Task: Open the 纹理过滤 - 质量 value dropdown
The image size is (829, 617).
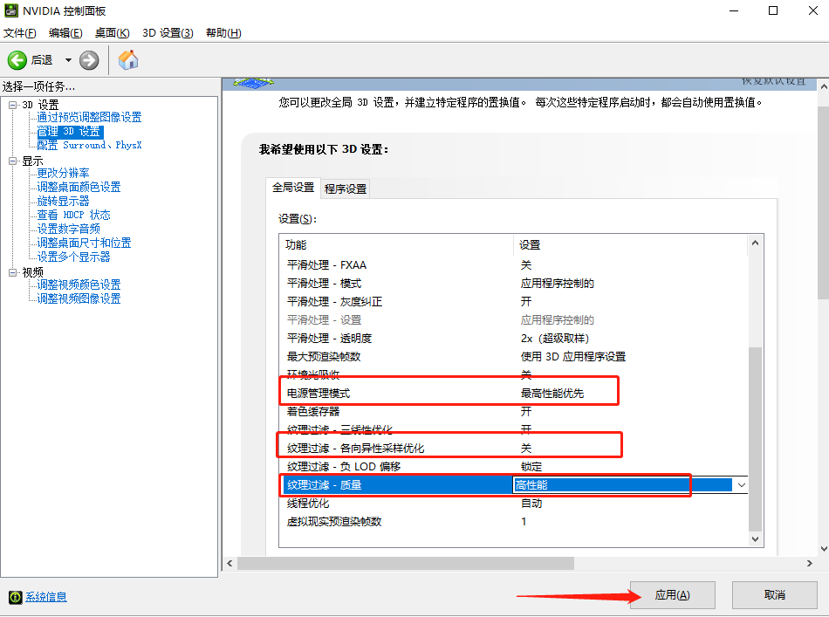Action: coord(741,485)
